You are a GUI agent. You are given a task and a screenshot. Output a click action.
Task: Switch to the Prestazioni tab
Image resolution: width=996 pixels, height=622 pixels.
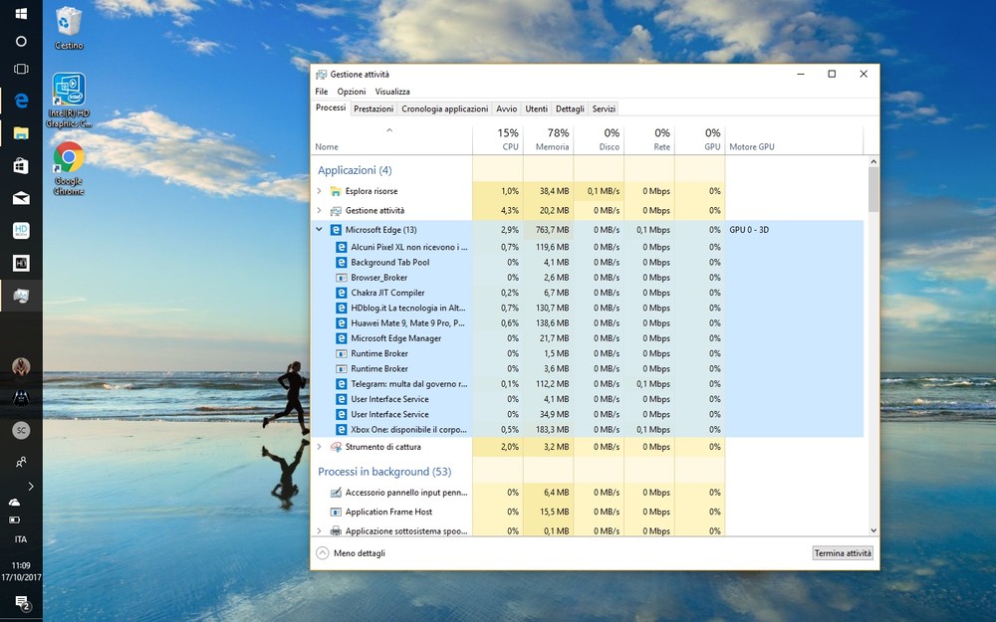(373, 108)
